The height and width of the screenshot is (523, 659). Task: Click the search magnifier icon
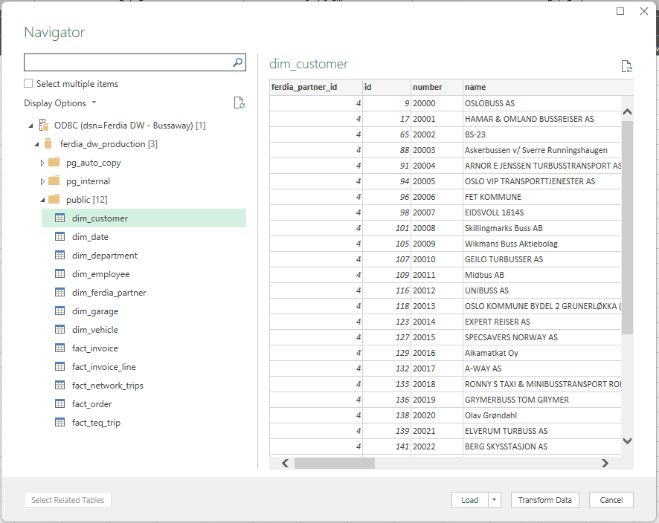click(237, 62)
